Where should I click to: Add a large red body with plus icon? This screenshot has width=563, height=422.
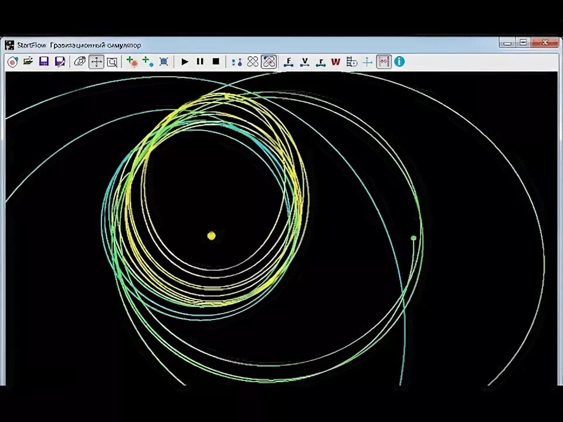[132, 62]
